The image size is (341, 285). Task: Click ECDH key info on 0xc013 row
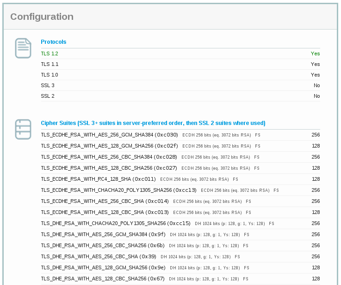click(207, 213)
